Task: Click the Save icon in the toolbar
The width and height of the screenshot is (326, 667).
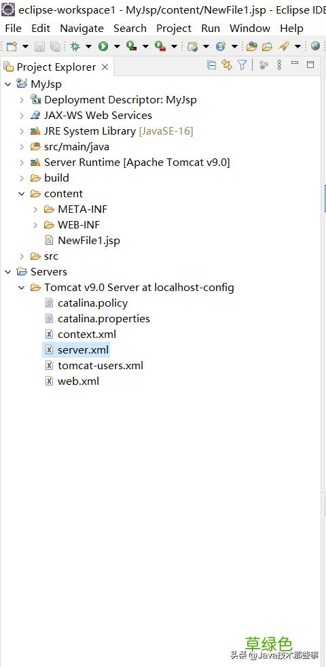Action: (39, 46)
